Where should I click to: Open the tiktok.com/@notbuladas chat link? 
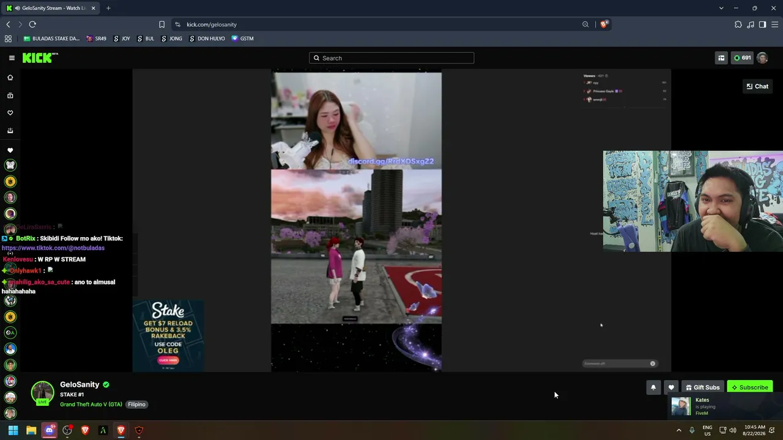click(53, 248)
